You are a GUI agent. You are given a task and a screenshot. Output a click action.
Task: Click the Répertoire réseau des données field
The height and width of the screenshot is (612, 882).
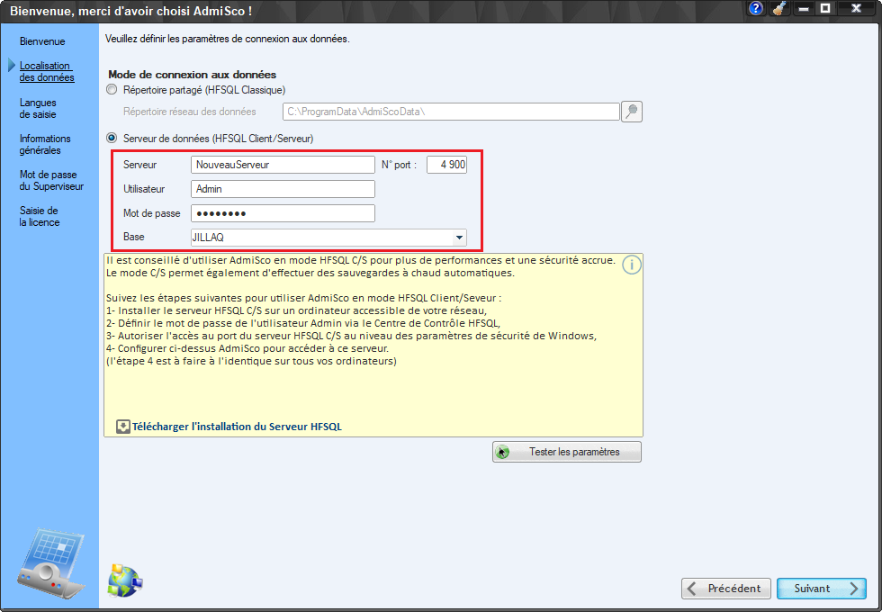[x=451, y=112]
